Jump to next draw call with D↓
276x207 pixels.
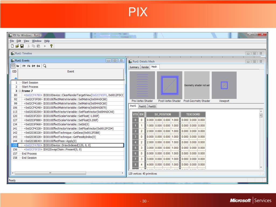38,66
